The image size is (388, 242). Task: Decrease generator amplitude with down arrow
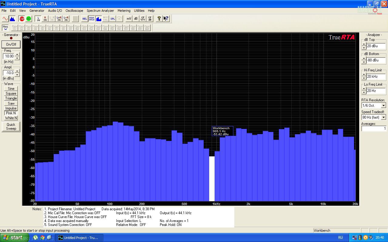[x=17, y=74]
